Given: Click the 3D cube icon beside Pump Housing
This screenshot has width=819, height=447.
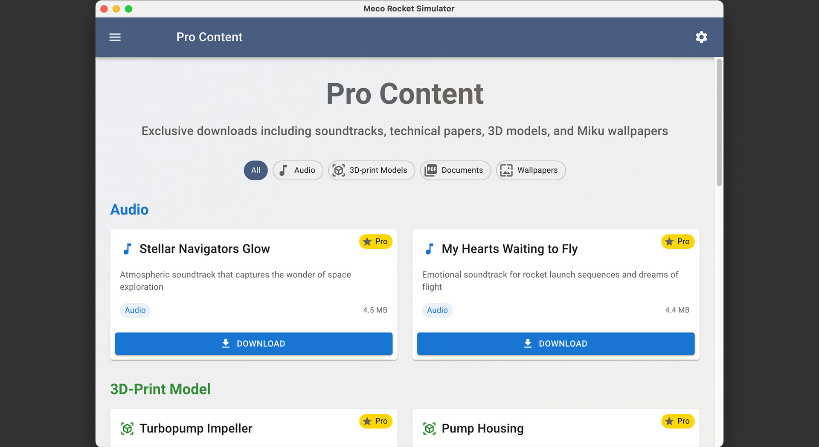Looking at the screenshot, I should click(429, 428).
